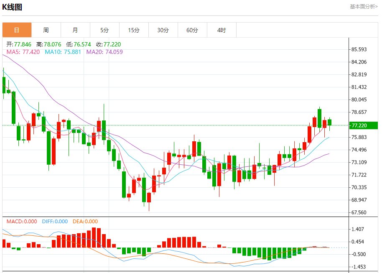This screenshot has height=273, width=382.
Task: Click the 82.819 price axis label
Action: [x=359, y=74]
